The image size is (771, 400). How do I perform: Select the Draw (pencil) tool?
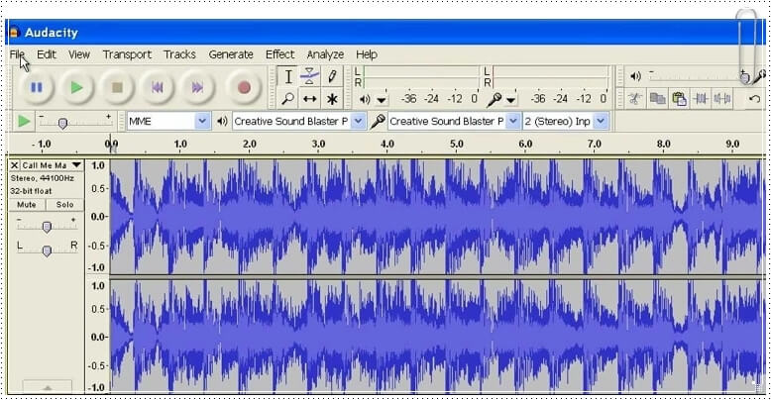(x=332, y=76)
